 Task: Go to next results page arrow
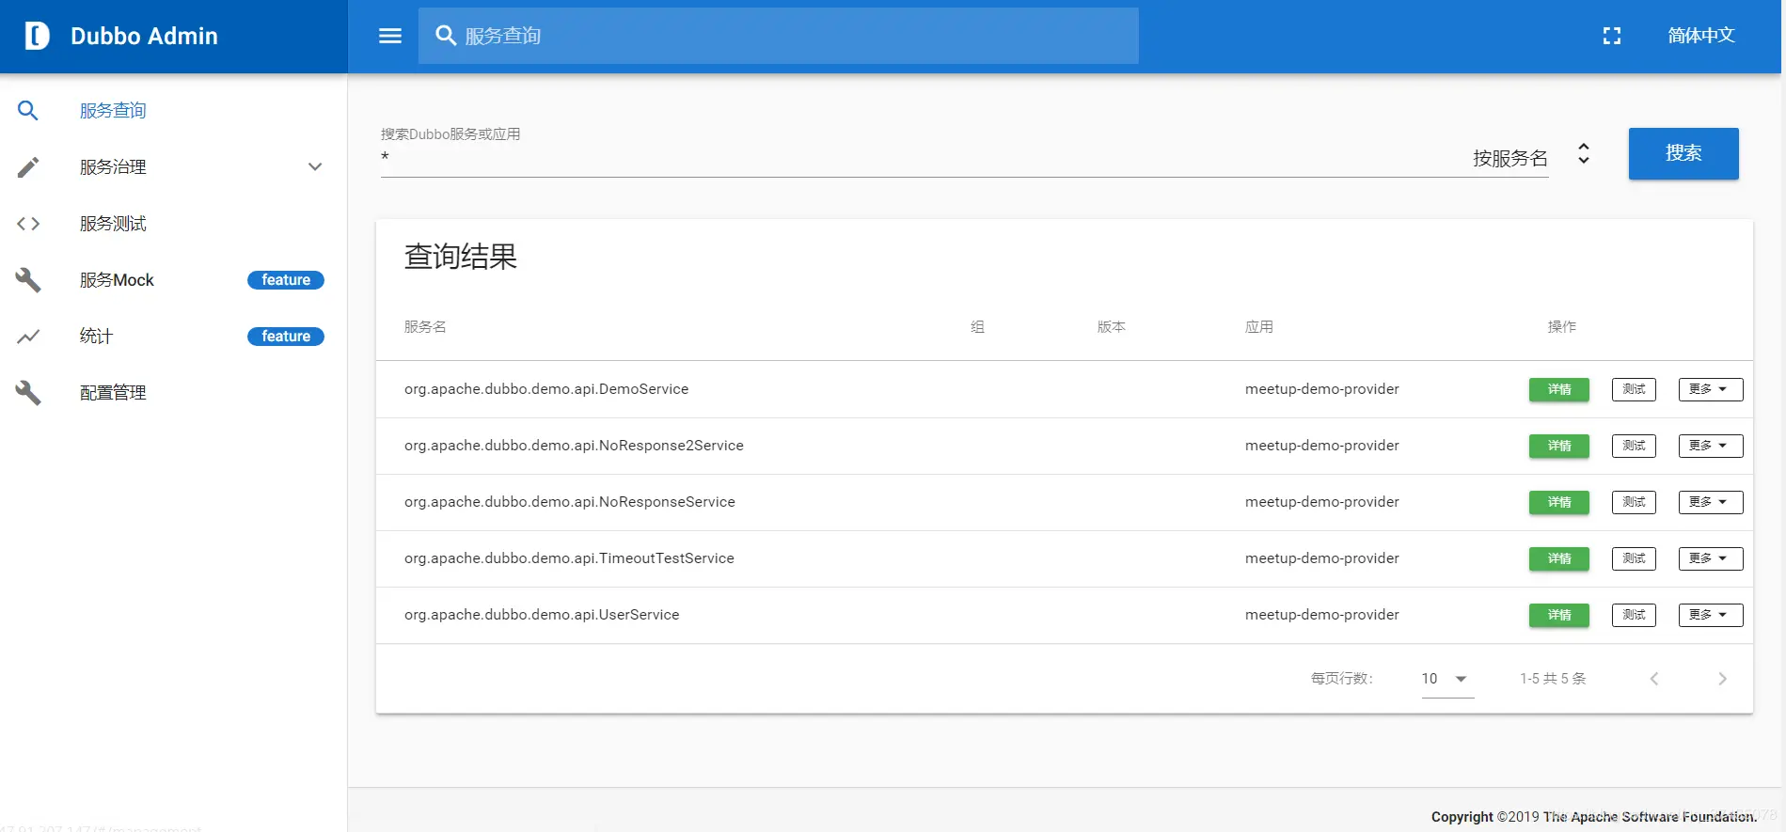tap(1722, 679)
